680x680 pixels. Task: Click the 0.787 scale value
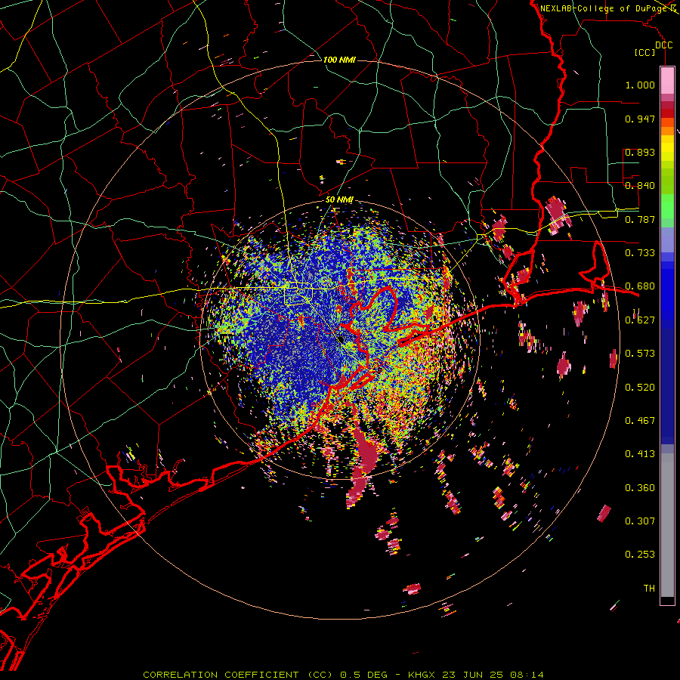point(640,219)
